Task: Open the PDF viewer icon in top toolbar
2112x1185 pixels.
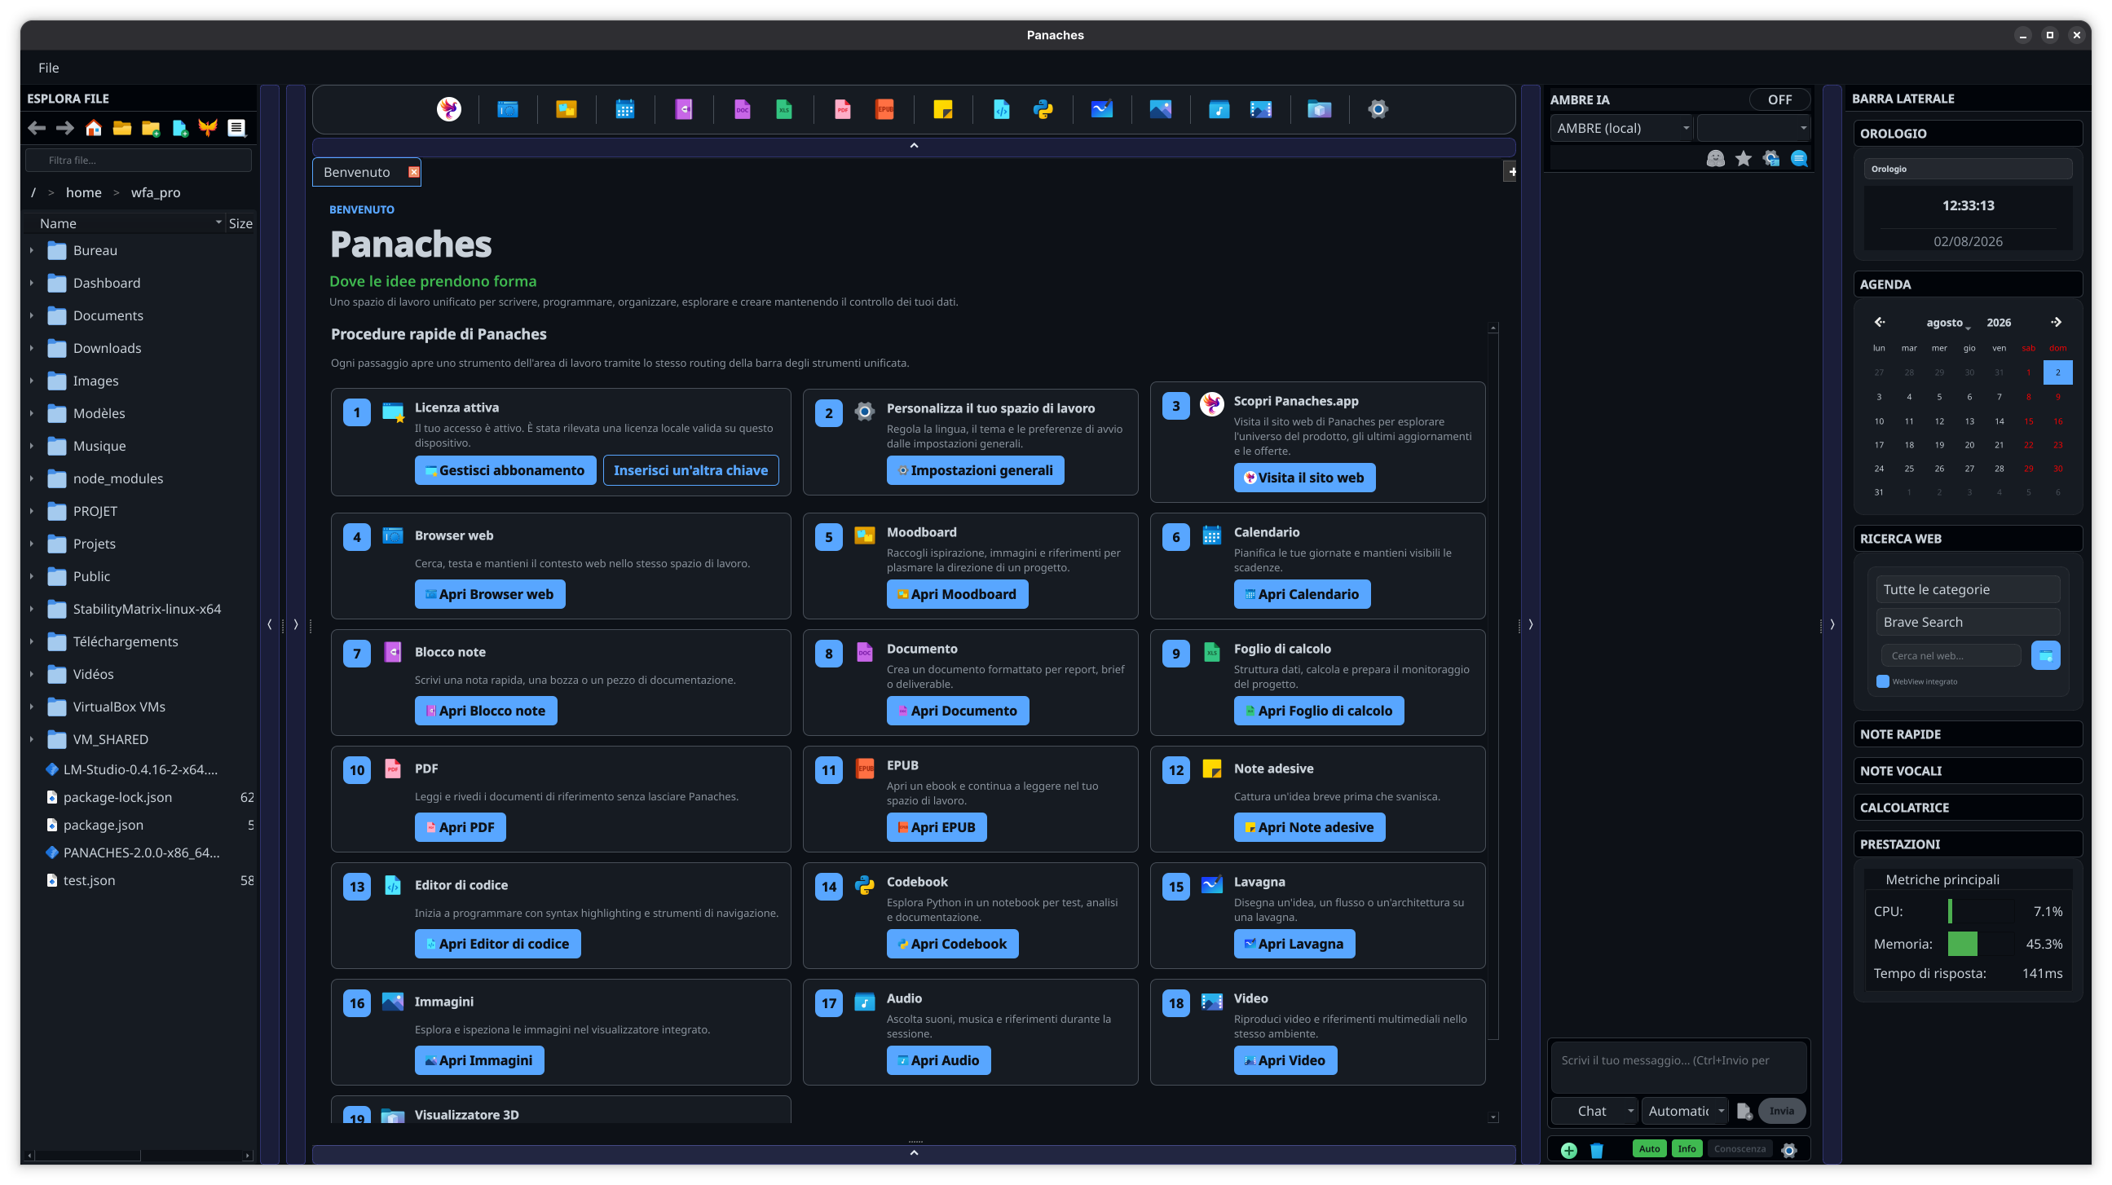Action: (x=842, y=109)
